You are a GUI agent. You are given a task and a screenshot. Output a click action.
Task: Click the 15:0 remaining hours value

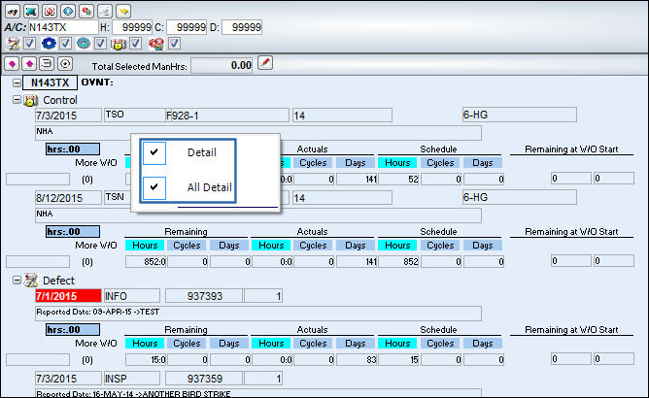click(146, 360)
